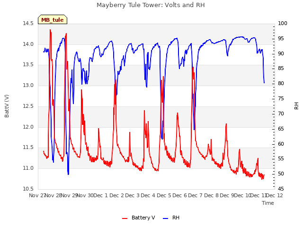Click the 'Dec 1' date label
Screen dimensions: 303x227
[x=101, y=195]
